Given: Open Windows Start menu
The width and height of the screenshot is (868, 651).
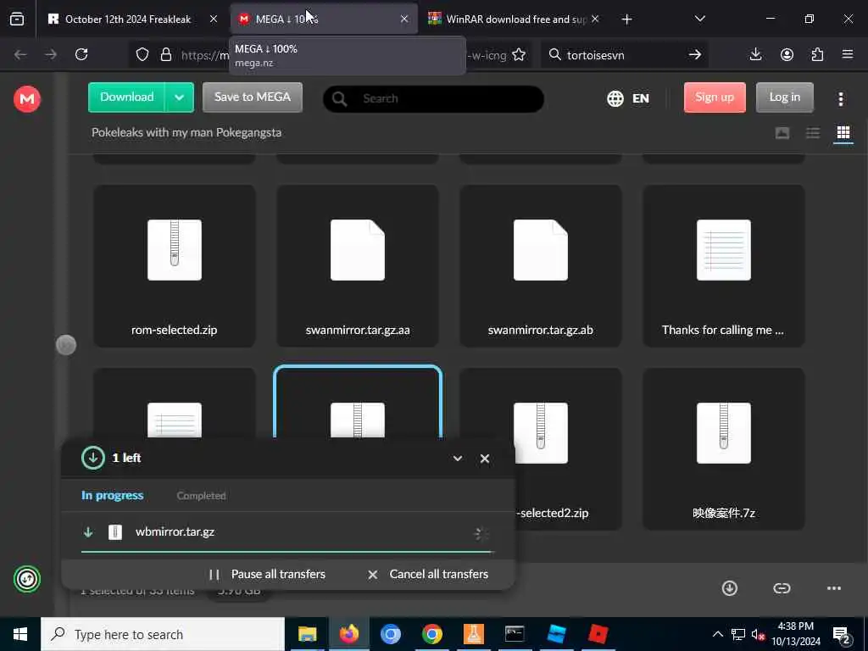Looking at the screenshot, I should pos(20,634).
